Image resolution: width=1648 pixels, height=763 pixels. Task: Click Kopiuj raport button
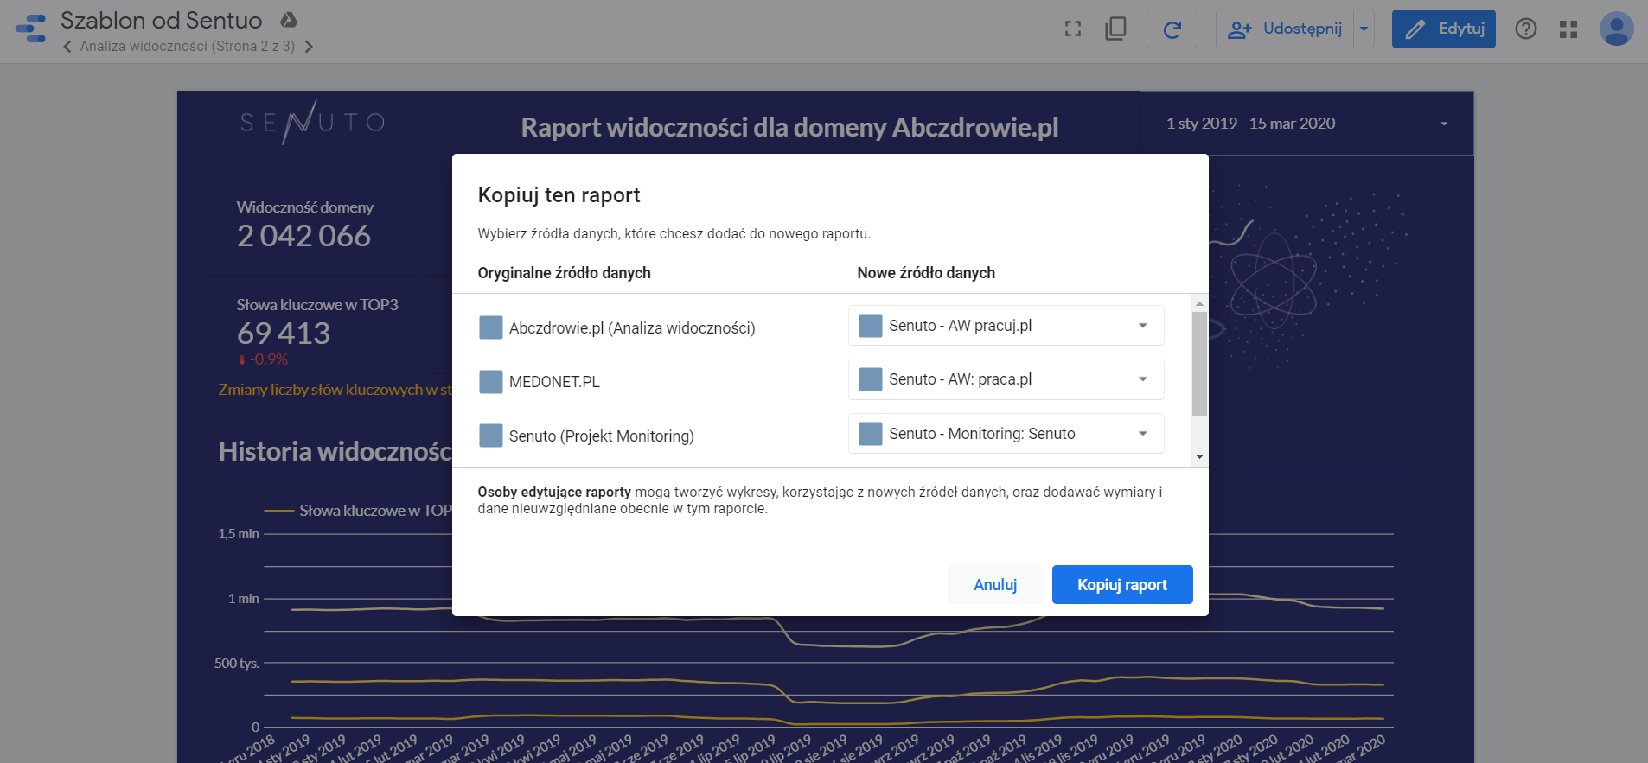(1122, 585)
